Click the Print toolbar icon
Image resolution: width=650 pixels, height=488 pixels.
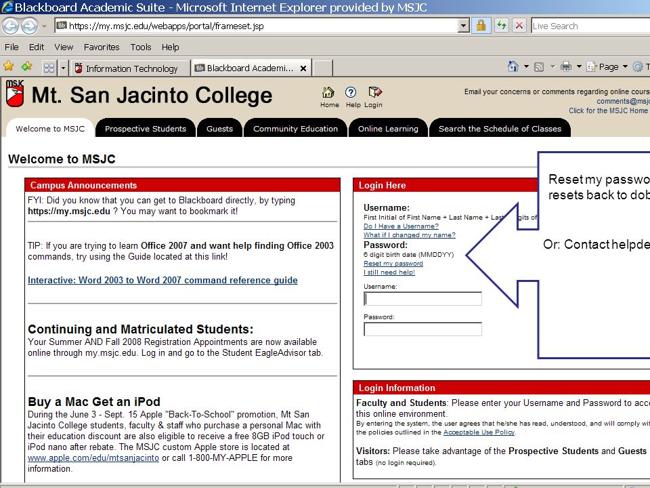tap(566, 66)
